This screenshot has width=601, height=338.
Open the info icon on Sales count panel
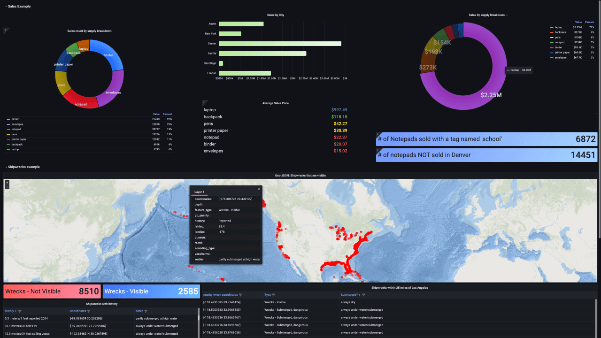[x=6, y=30]
